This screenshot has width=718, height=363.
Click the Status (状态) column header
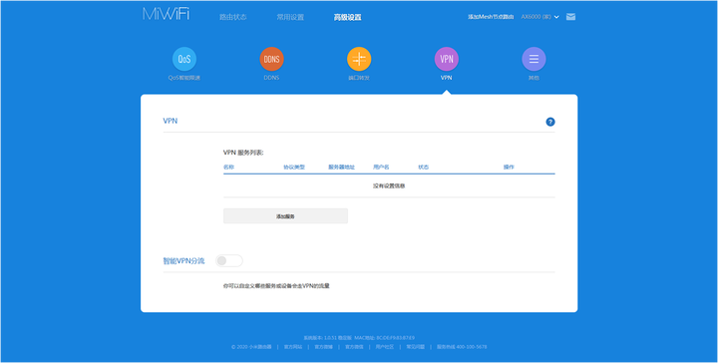(x=423, y=168)
